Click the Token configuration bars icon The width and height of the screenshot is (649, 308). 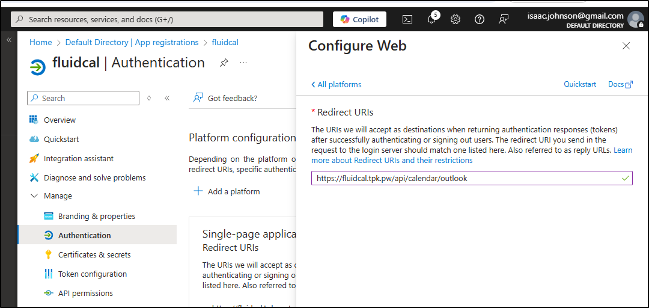click(49, 274)
